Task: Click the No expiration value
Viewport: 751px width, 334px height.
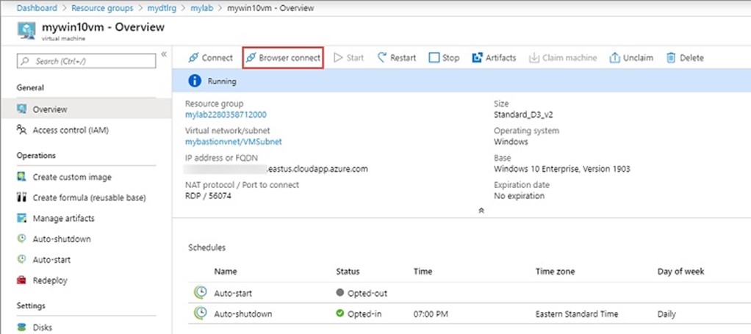Action: 520,196
